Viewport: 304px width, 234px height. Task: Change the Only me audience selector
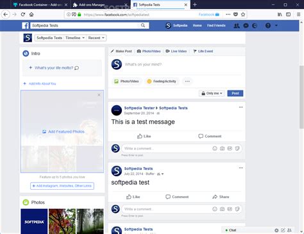click(x=212, y=94)
